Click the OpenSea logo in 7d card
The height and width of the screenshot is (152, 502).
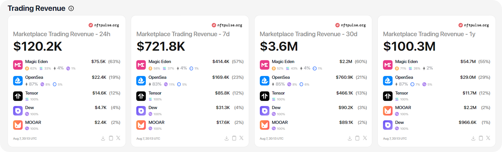click(141, 81)
